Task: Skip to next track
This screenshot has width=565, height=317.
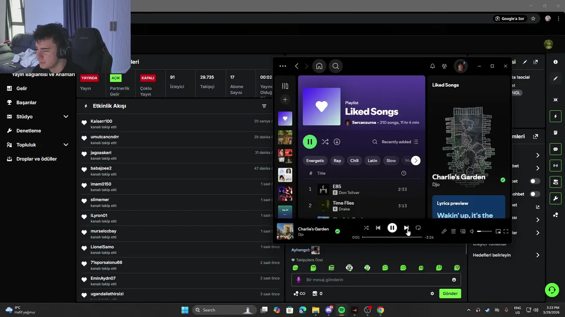Action: [406, 228]
